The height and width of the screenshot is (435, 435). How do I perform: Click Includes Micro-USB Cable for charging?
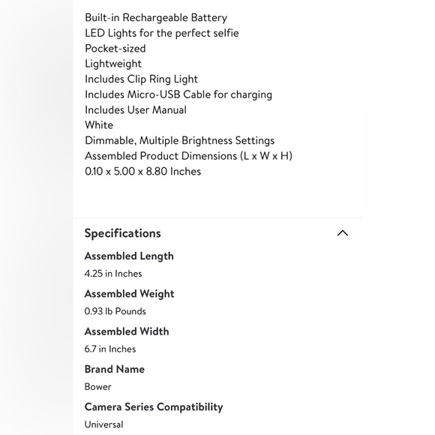point(178,94)
